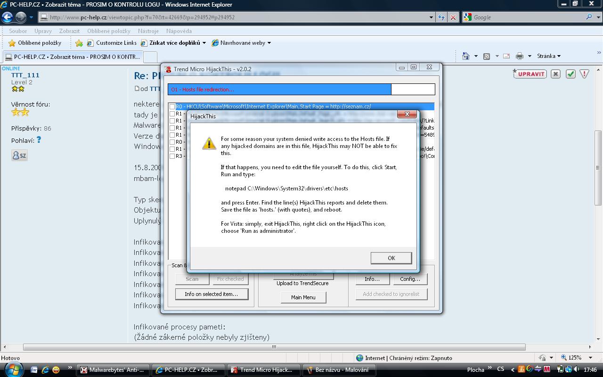Click the 'Info...' button in HijackThis

coord(372,279)
